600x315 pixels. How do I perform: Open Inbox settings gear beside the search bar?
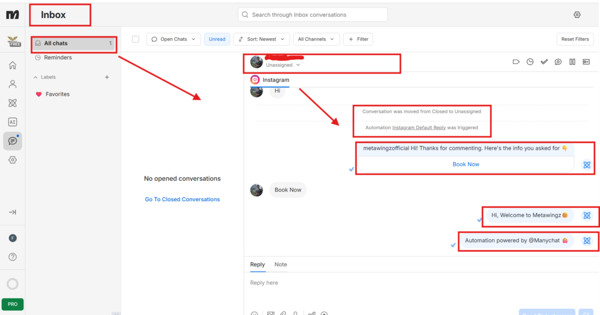[577, 15]
